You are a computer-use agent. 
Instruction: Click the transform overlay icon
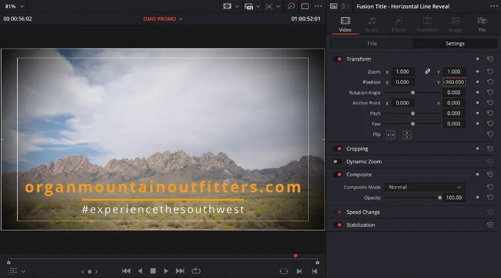(269, 6)
